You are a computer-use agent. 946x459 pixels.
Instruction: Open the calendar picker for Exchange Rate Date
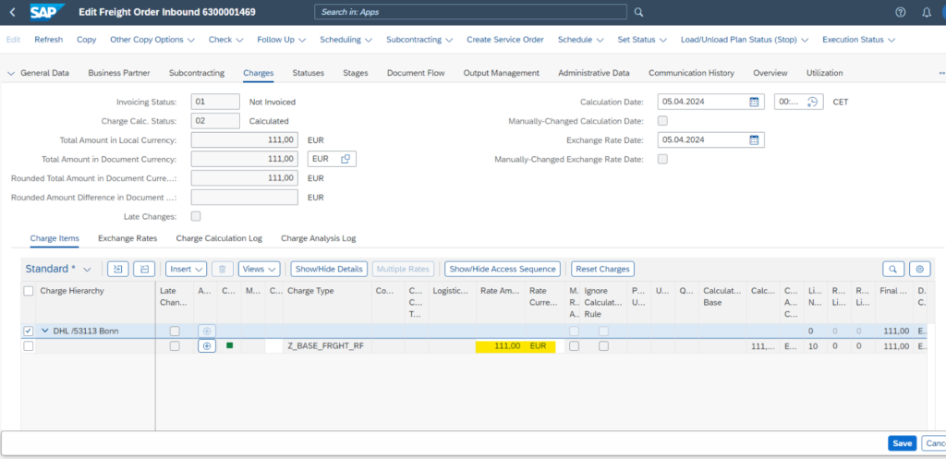point(754,139)
